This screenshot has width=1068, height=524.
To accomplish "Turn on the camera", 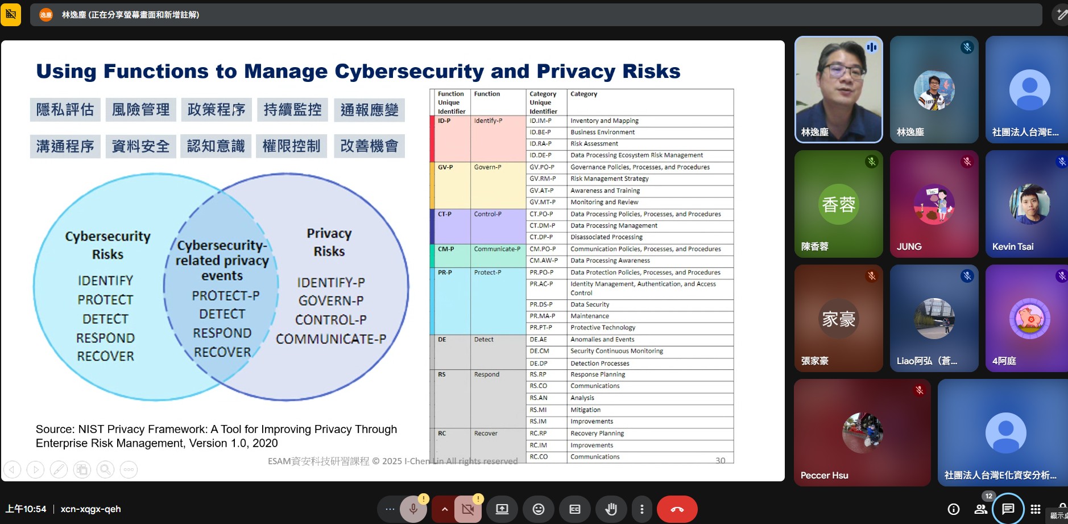I will 468,509.
